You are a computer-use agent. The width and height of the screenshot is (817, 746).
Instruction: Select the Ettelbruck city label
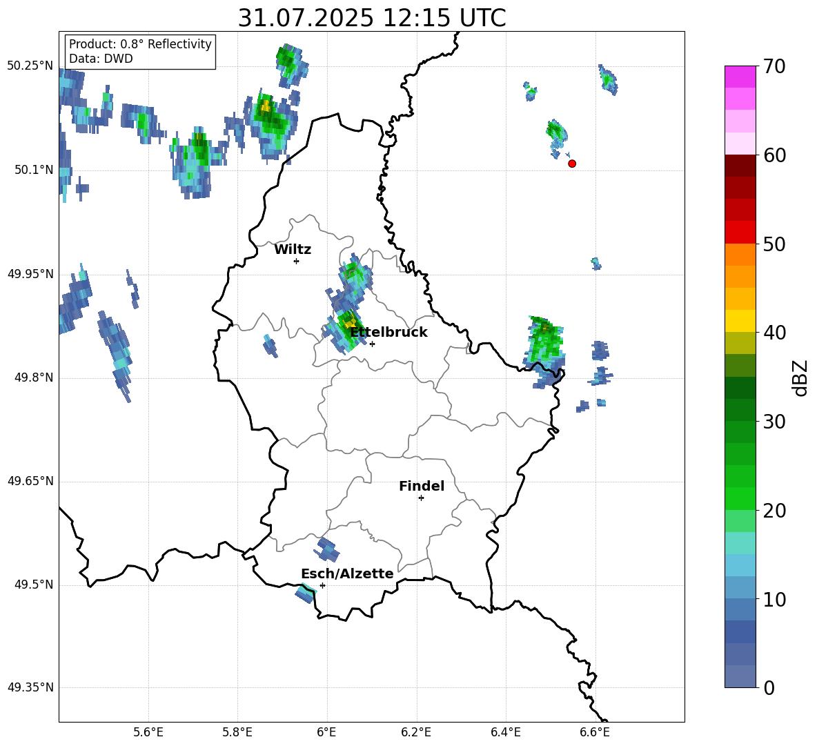point(388,333)
